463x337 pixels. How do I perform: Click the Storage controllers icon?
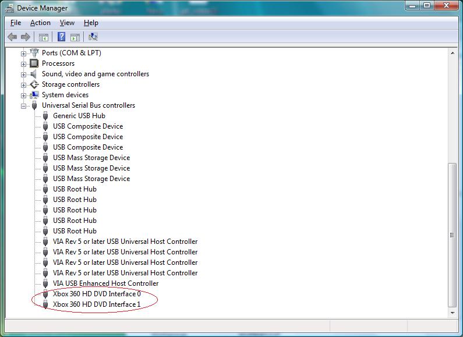coord(34,84)
